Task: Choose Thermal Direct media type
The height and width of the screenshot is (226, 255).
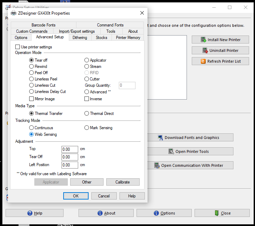Action: point(87,114)
